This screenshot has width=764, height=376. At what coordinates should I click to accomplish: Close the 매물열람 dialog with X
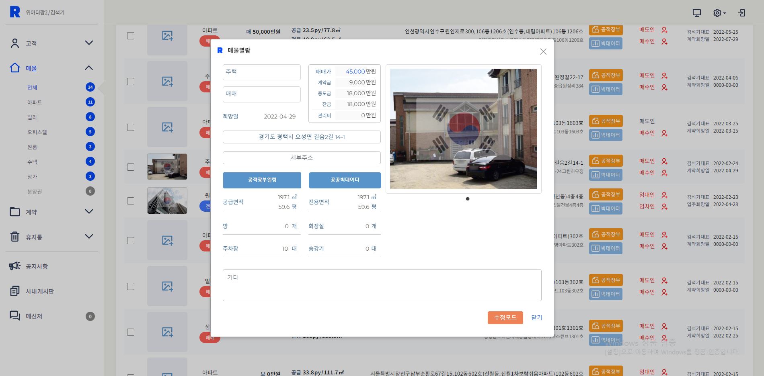543,51
